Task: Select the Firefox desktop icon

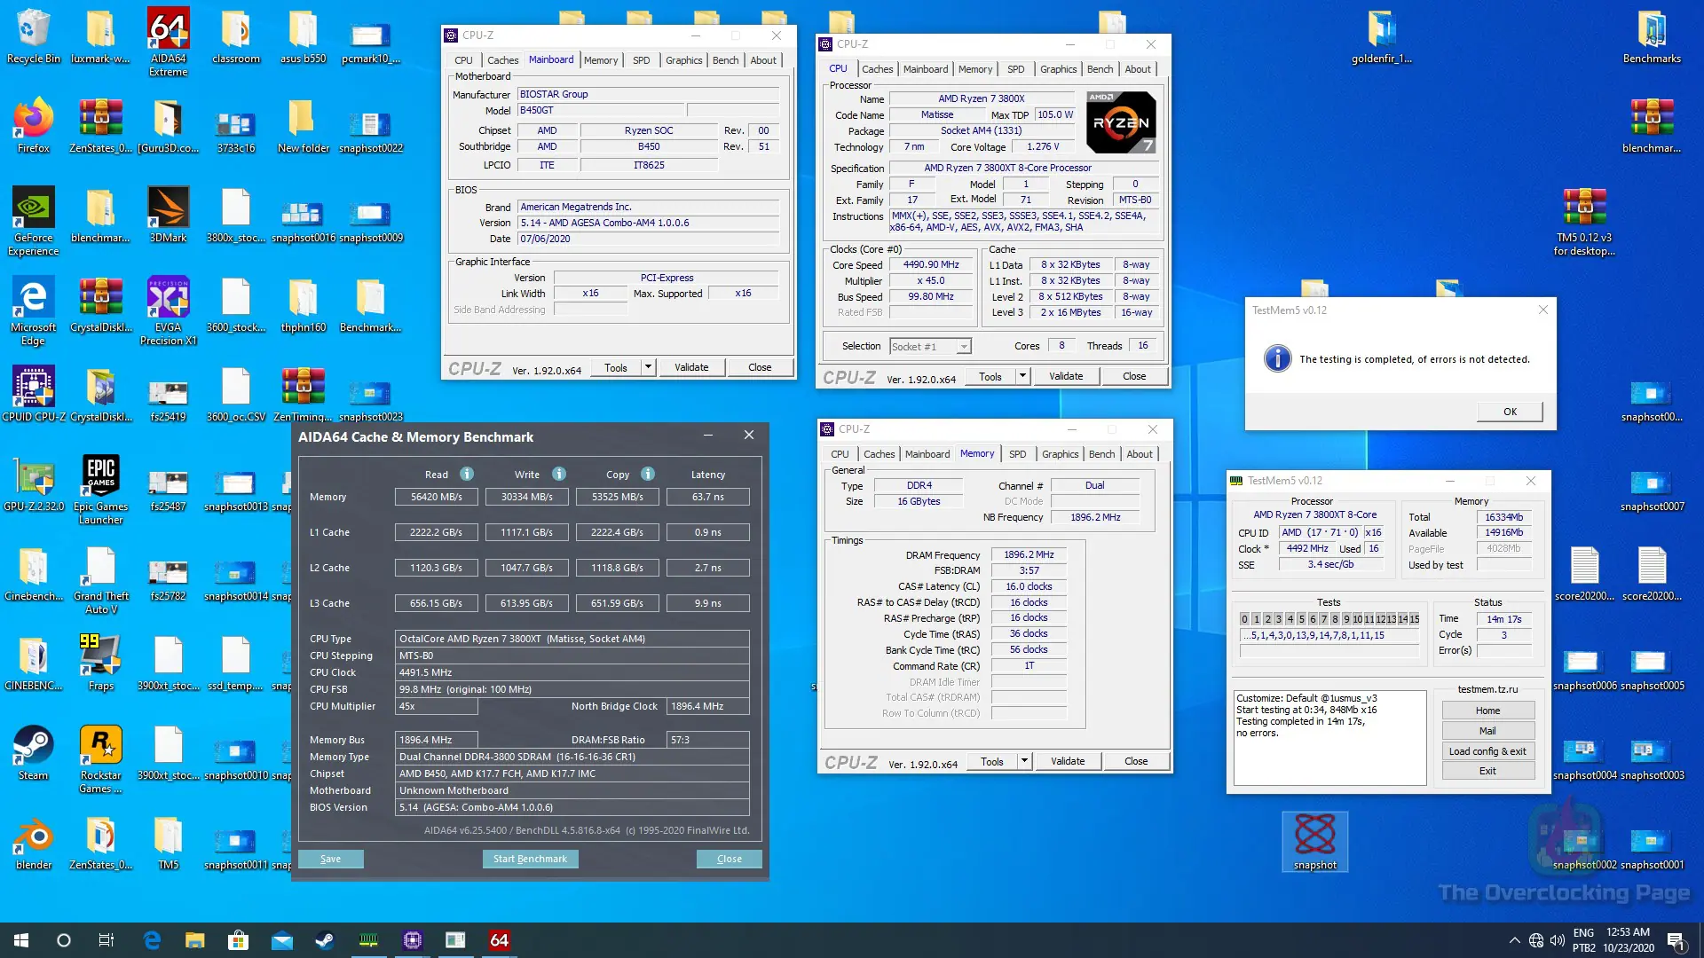Action: (33, 126)
